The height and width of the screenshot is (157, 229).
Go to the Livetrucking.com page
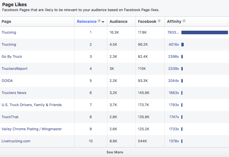[x=16, y=141]
